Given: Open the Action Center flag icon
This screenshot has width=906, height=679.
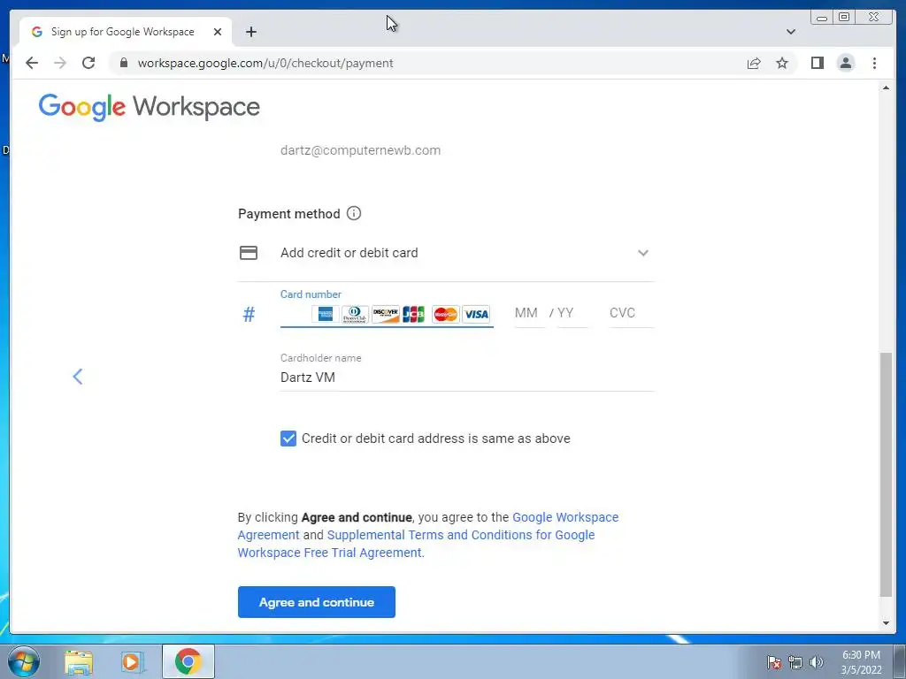Looking at the screenshot, I should pos(773,662).
